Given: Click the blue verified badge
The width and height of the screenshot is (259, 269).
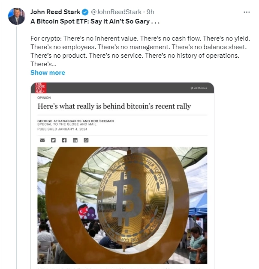Looking at the screenshot, I should tap(85, 12).
